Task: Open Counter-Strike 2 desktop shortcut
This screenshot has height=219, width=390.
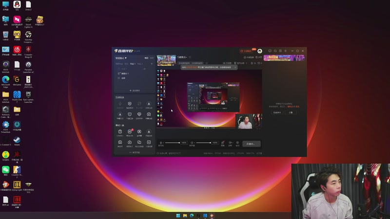Action: pos(17,172)
